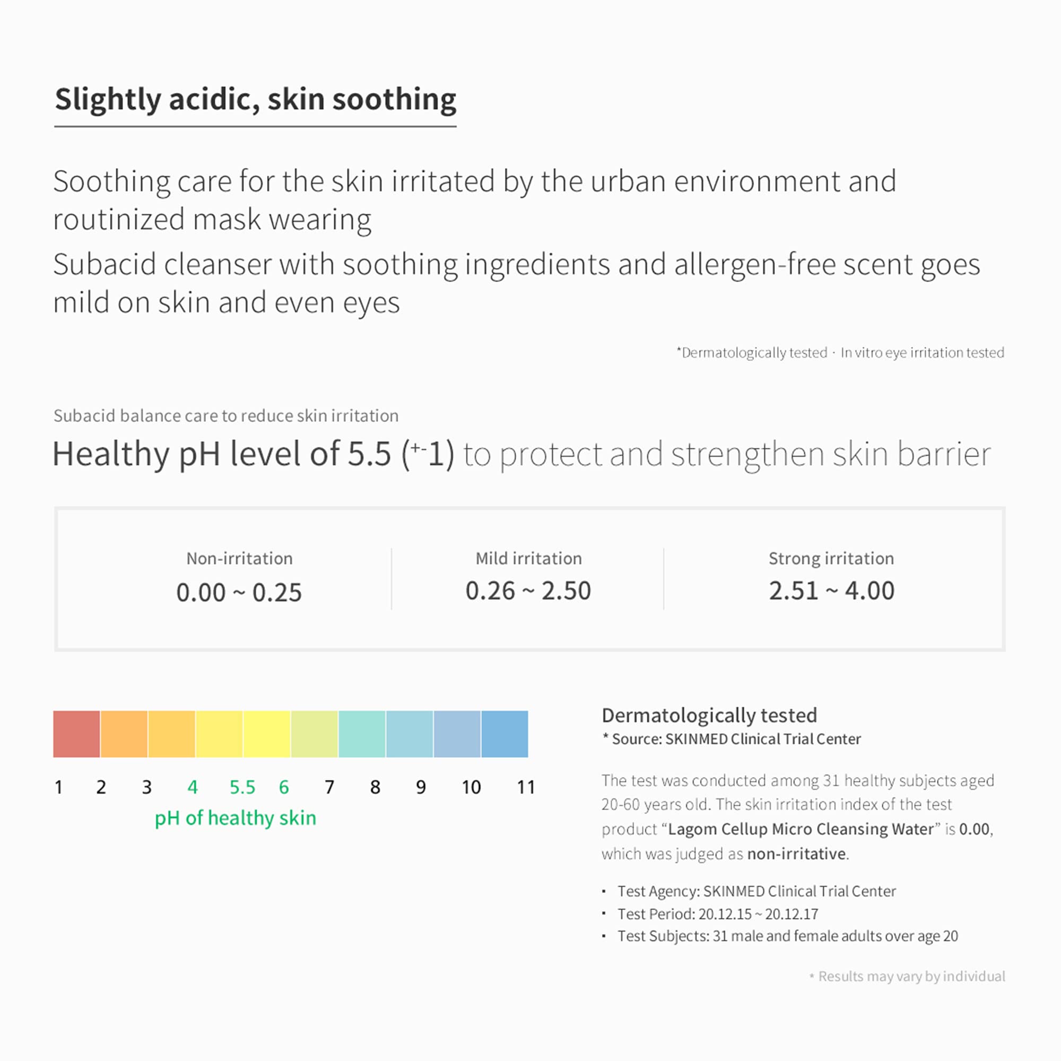Click the "In vitro eye irritation tested" note

click(x=922, y=353)
